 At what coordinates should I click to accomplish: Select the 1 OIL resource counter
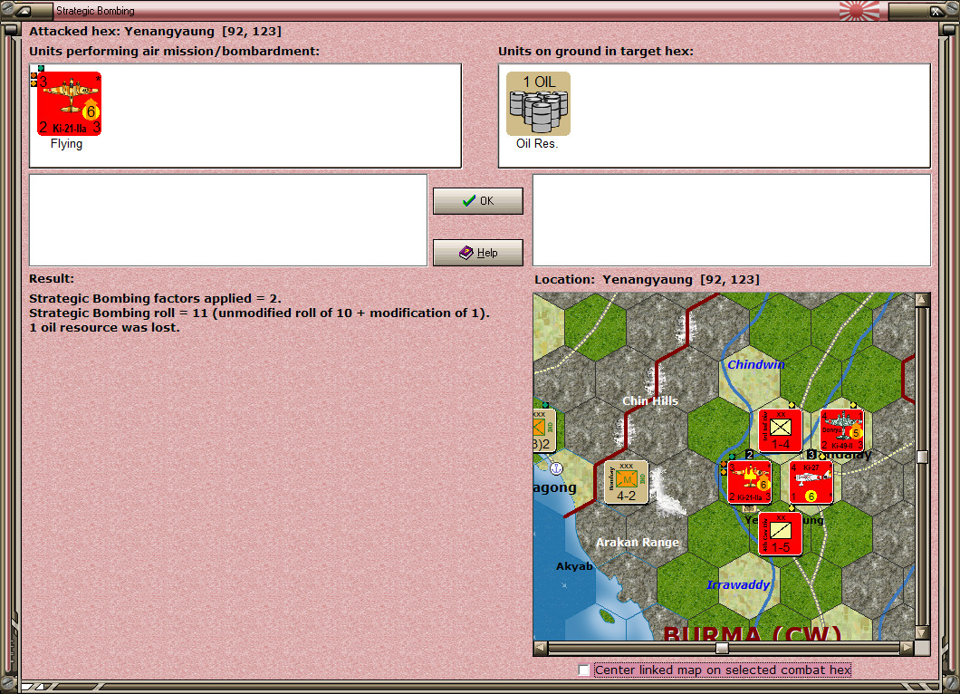click(538, 103)
